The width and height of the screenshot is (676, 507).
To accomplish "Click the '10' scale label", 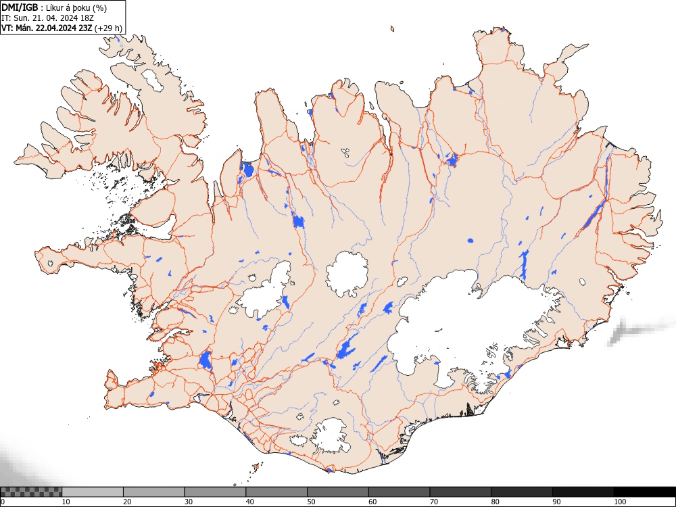I will [66, 502].
